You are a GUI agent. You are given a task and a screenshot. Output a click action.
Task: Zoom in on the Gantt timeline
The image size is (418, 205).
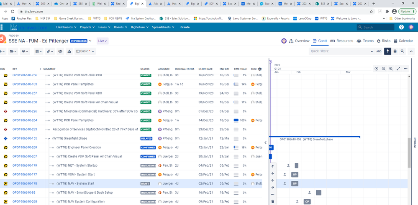(391, 68)
